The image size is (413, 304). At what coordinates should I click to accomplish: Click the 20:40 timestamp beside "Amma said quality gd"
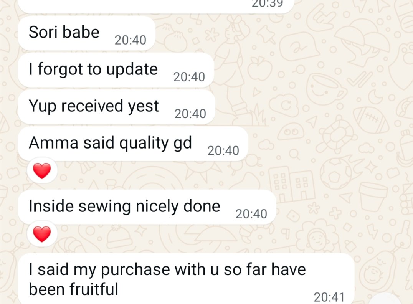(x=223, y=151)
